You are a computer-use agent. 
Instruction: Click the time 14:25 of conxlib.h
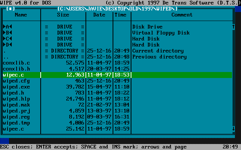tap(122, 69)
